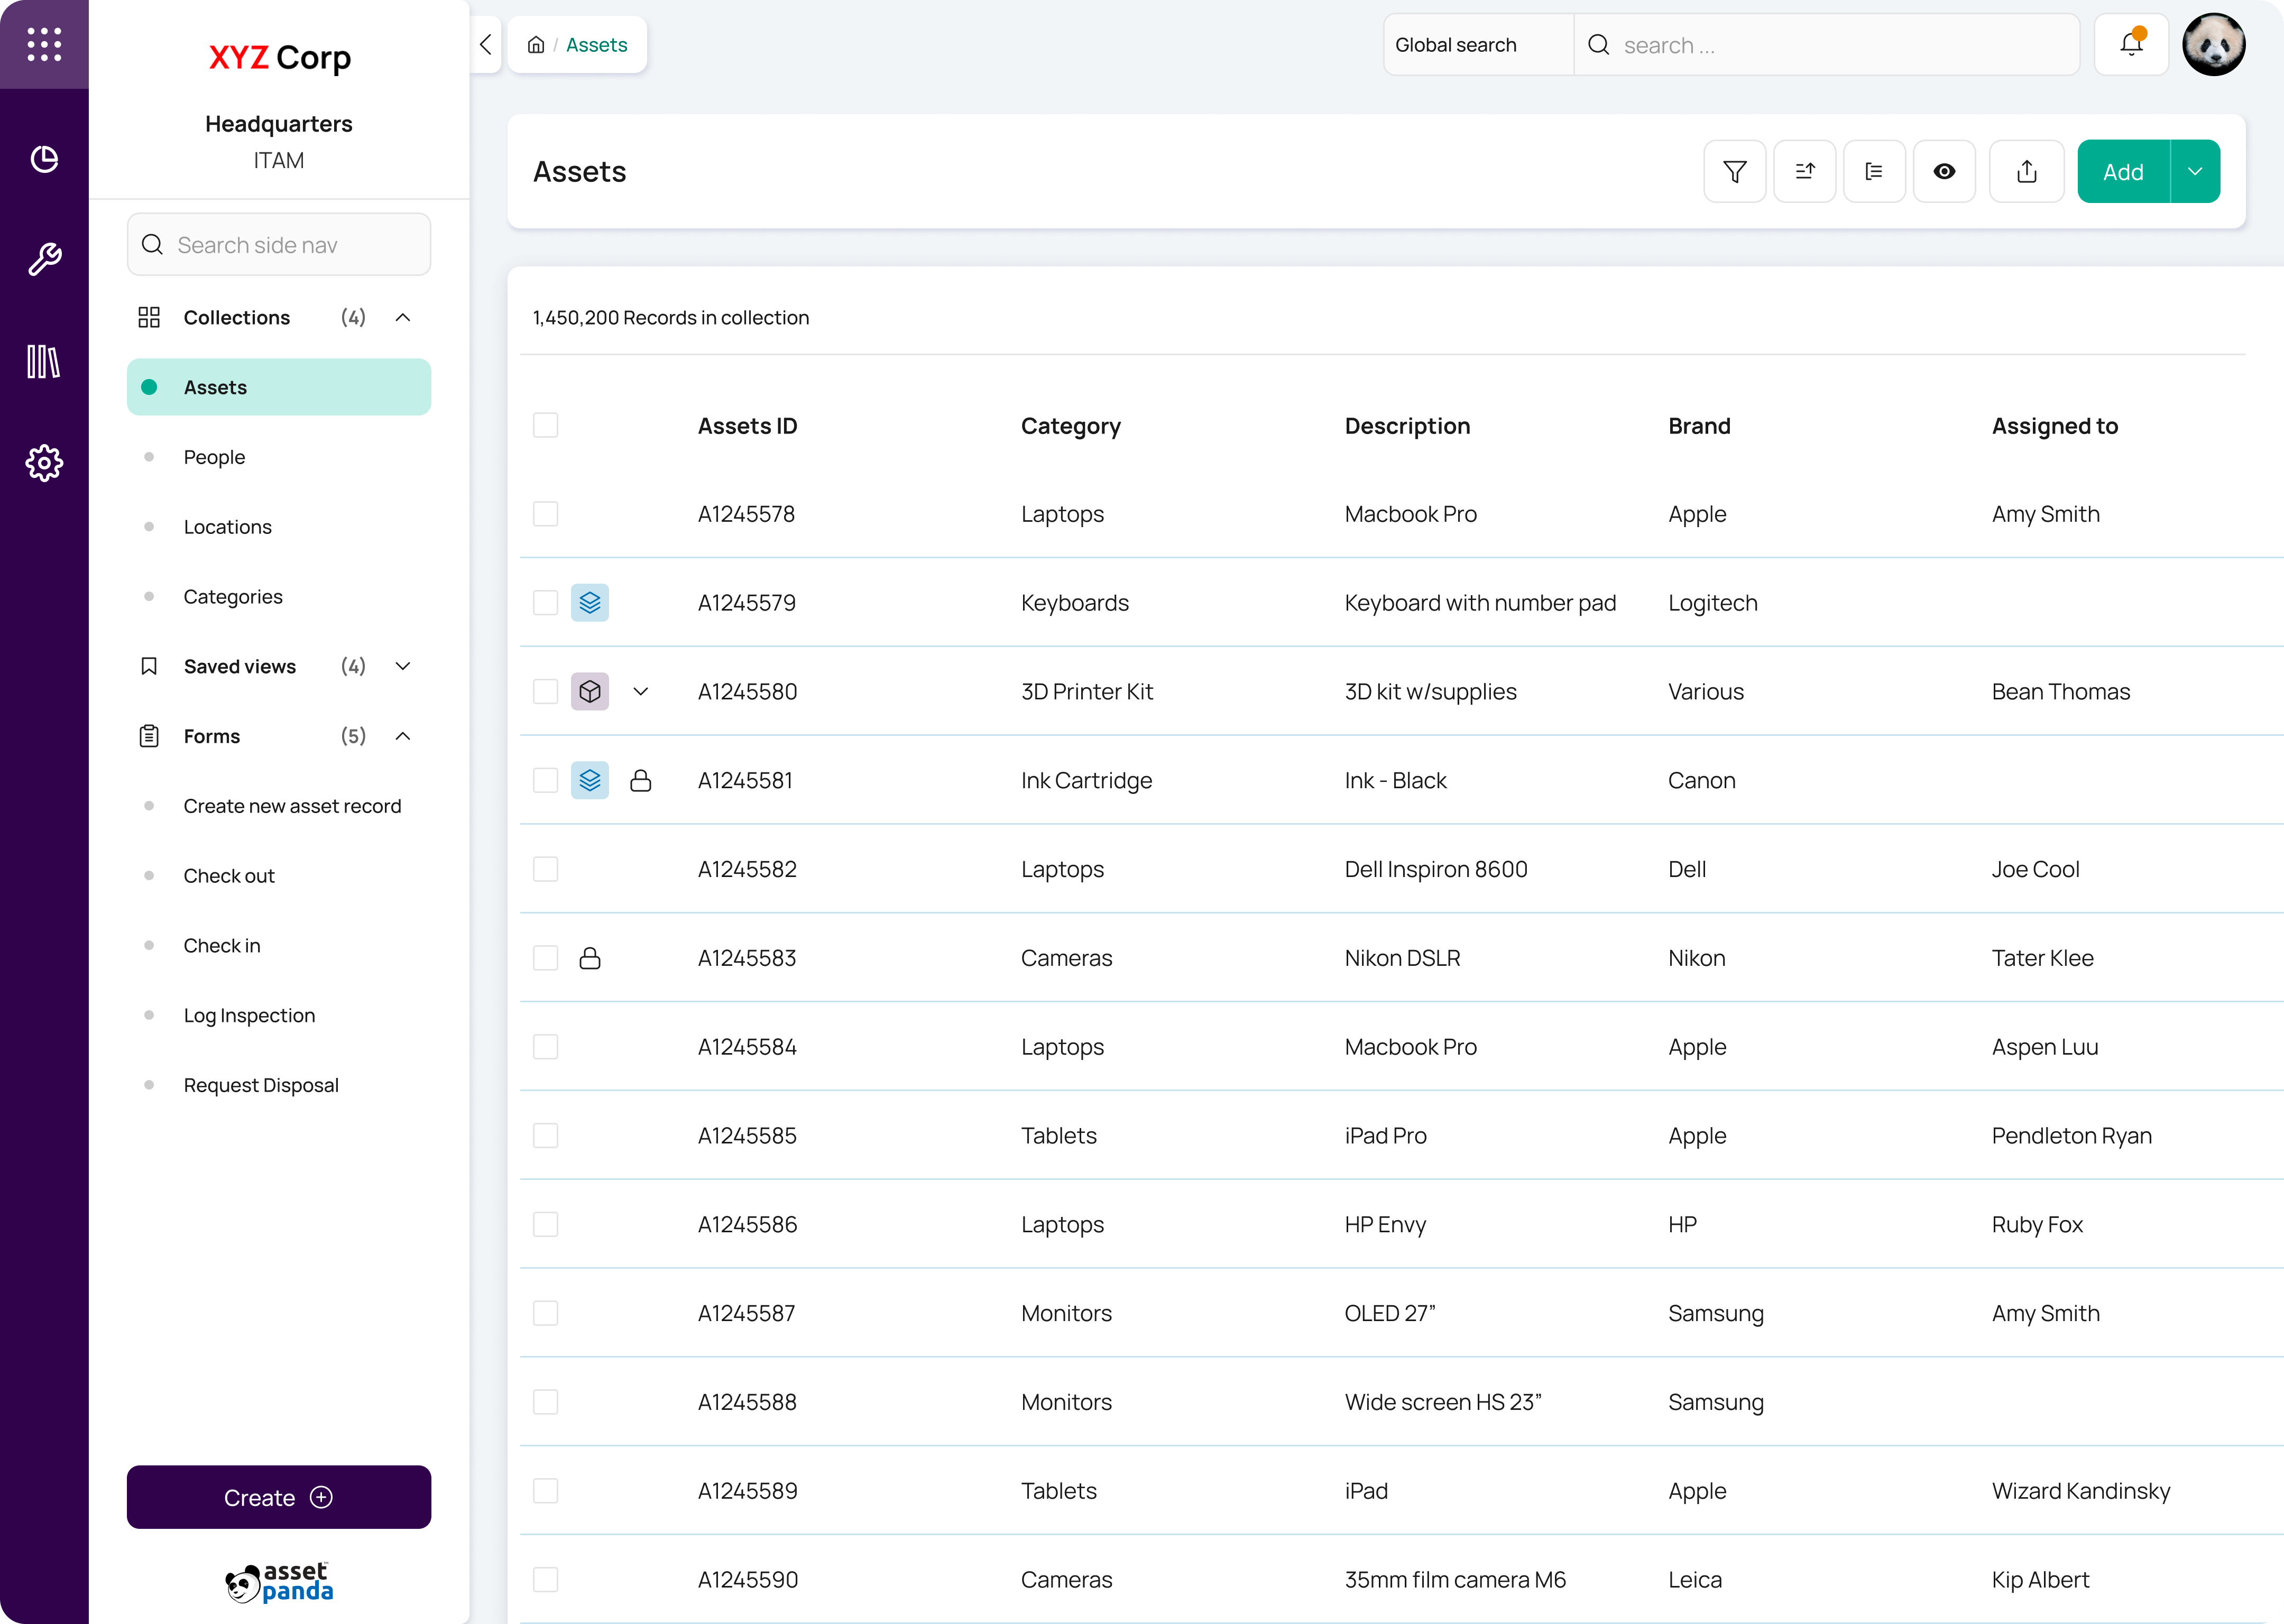This screenshot has width=2284, height=1624.
Task: Tick the select-all header checkbox
Action: [546, 426]
